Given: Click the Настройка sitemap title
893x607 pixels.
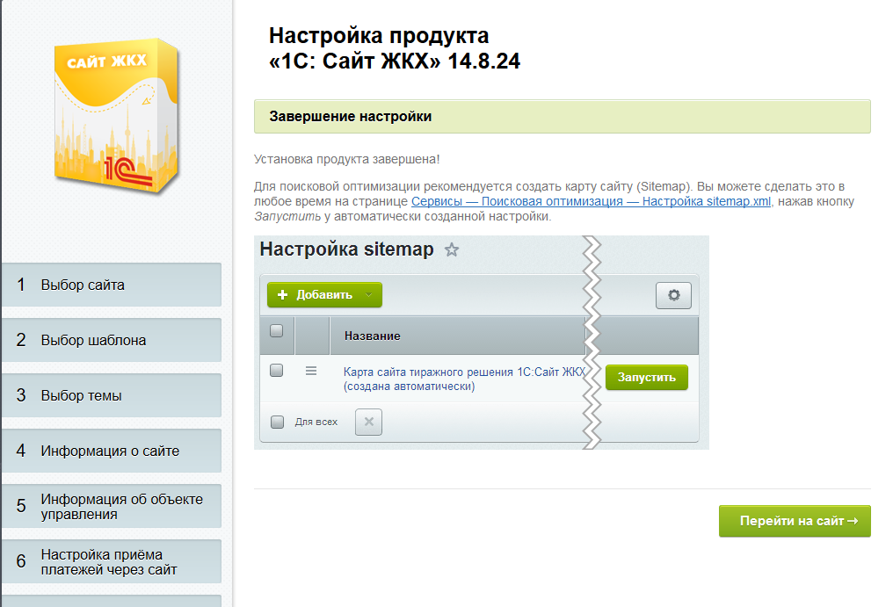Looking at the screenshot, I should [x=346, y=249].
